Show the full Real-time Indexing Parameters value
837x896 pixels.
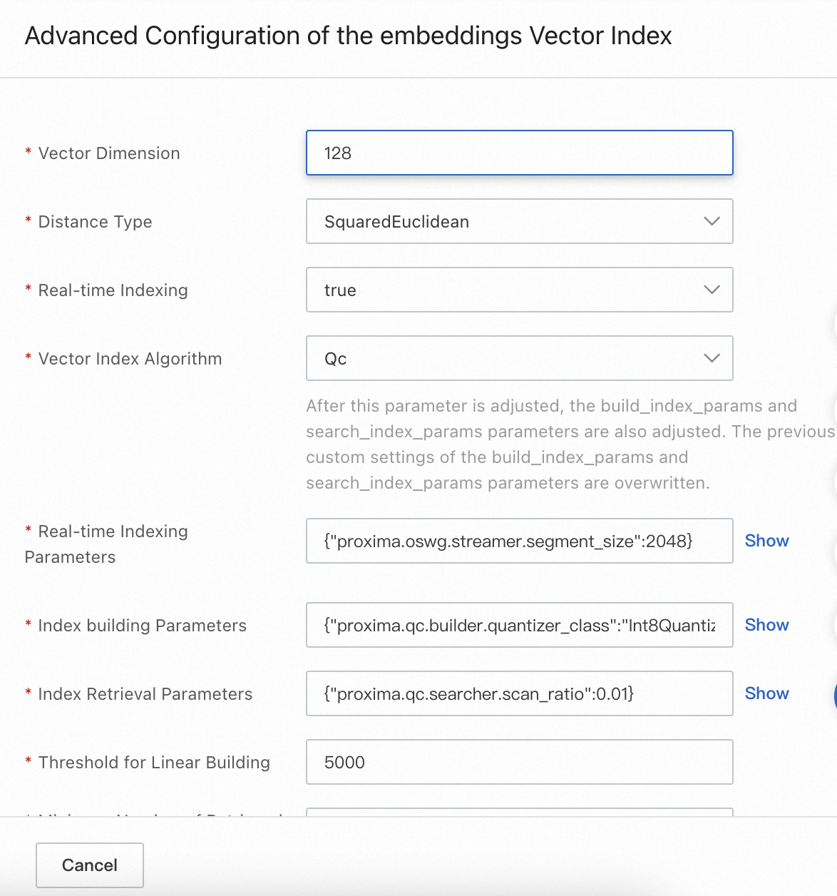766,541
